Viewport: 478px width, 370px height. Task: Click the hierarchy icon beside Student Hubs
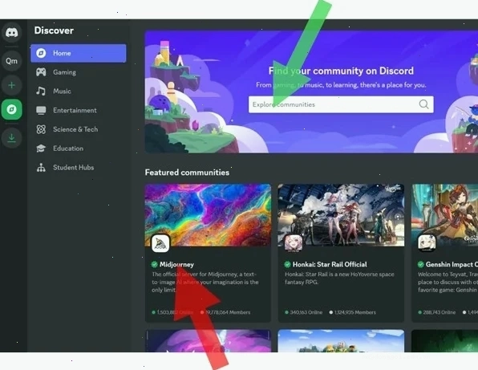[x=41, y=168]
